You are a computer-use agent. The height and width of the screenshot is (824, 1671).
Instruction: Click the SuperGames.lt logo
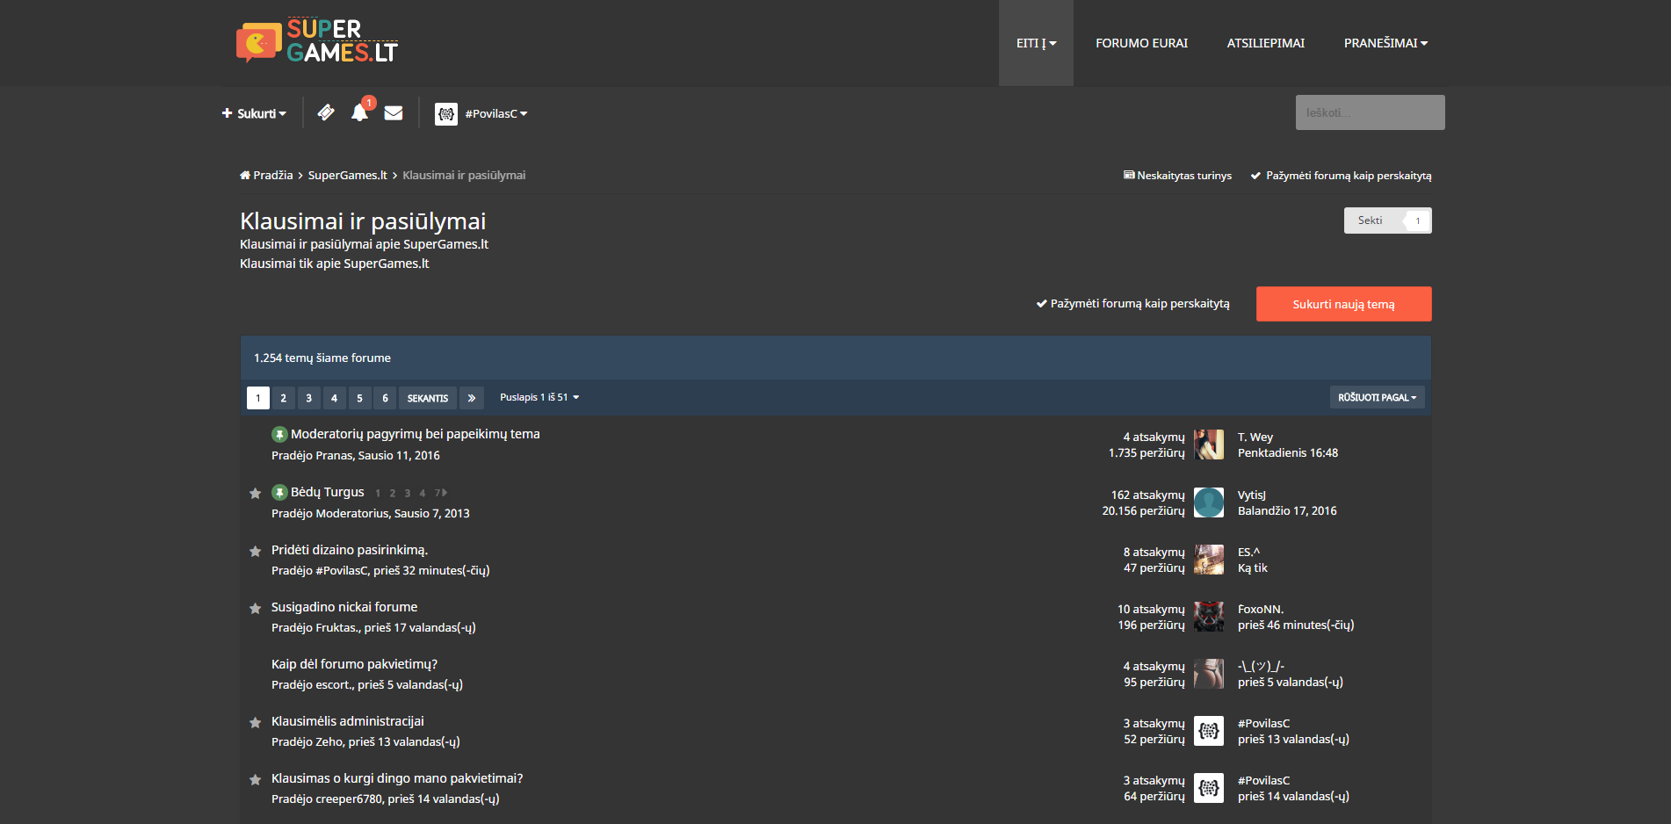coord(317,41)
